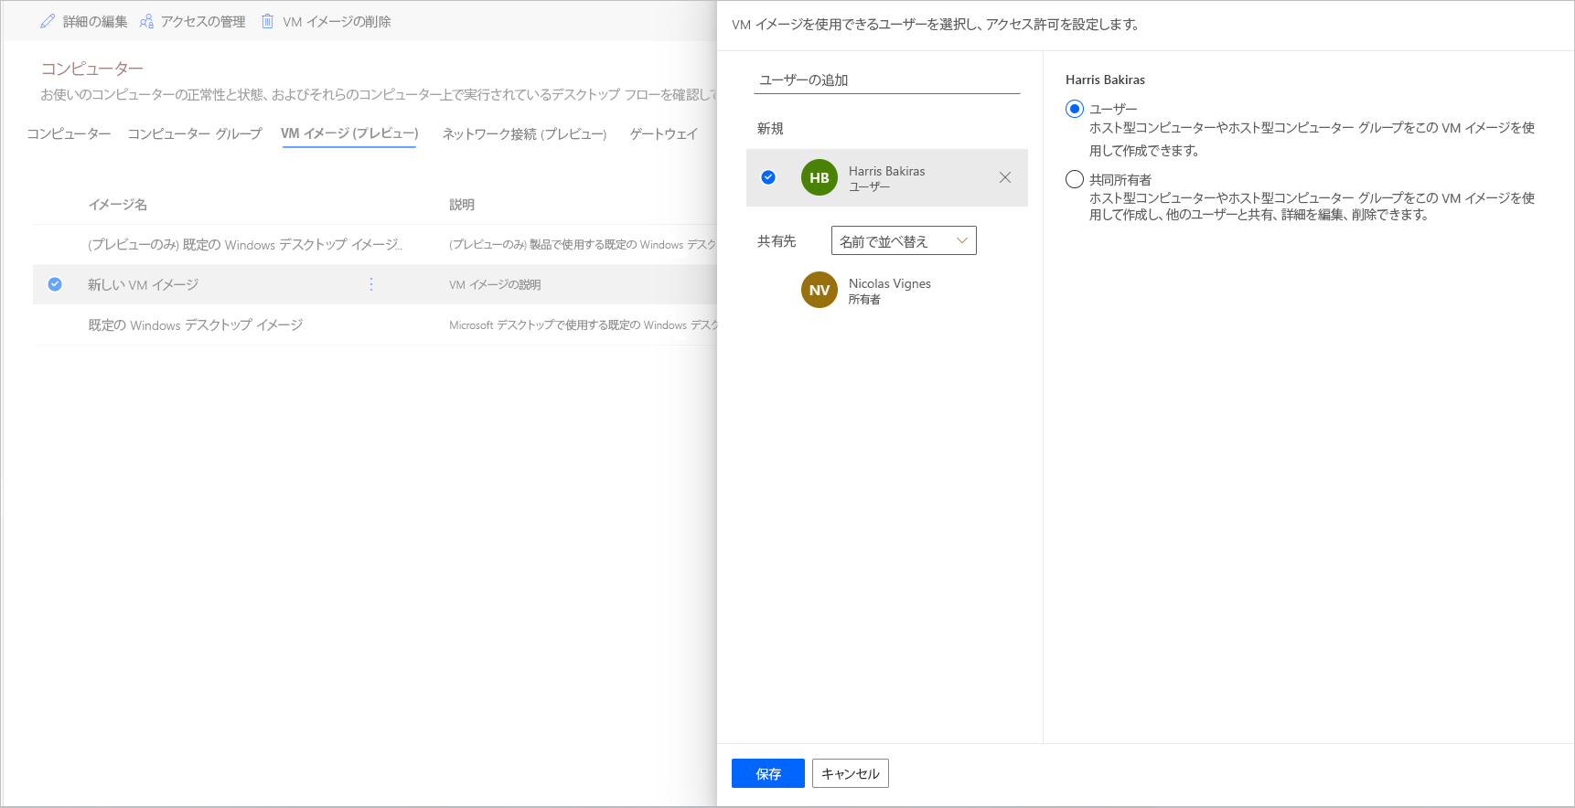
Task: Click the VM イメージの説明 description cell
Action: coord(495,284)
